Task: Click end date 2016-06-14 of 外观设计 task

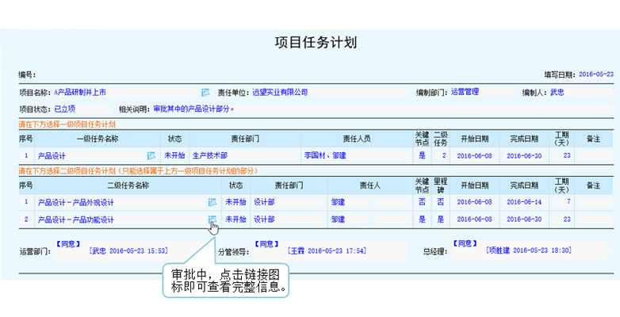Action: [x=524, y=202]
